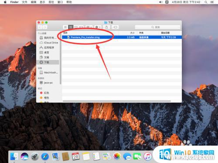
Task: Open iTunes from the Dock
Action: (148, 156)
